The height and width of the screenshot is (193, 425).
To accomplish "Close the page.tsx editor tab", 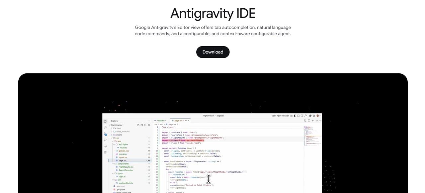I will pos(189,121).
